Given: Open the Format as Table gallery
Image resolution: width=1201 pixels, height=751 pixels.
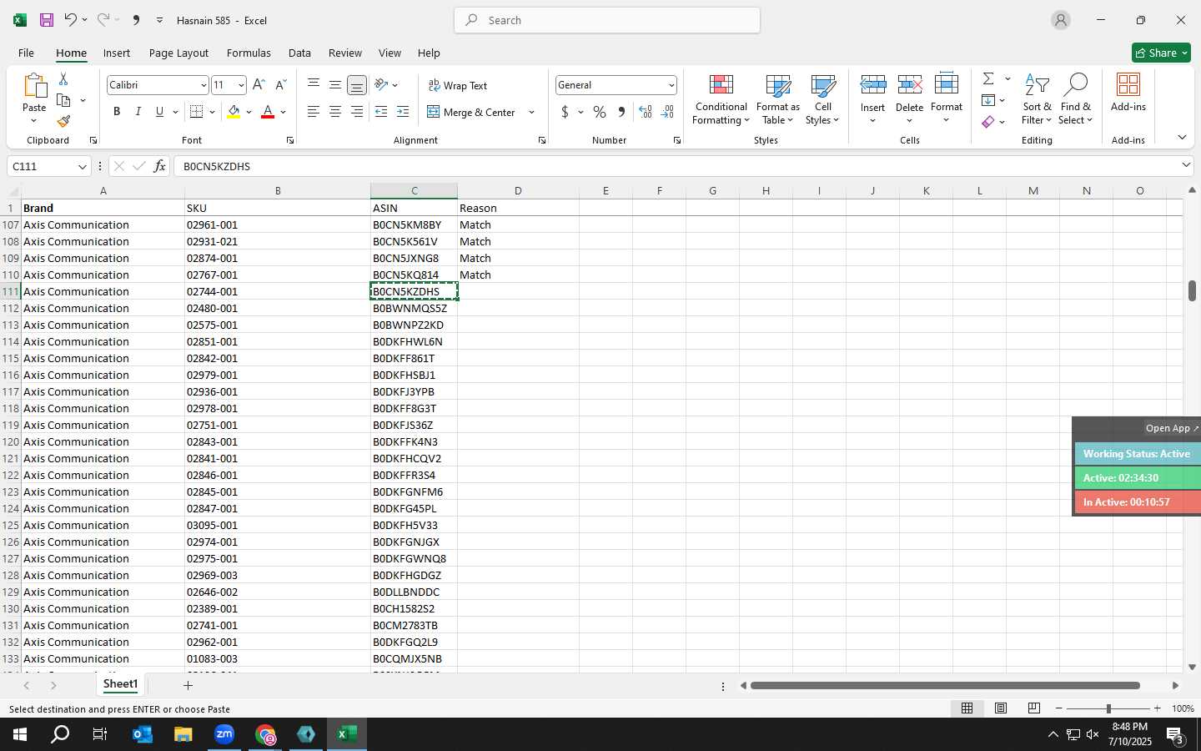Looking at the screenshot, I should pyautogui.click(x=777, y=99).
